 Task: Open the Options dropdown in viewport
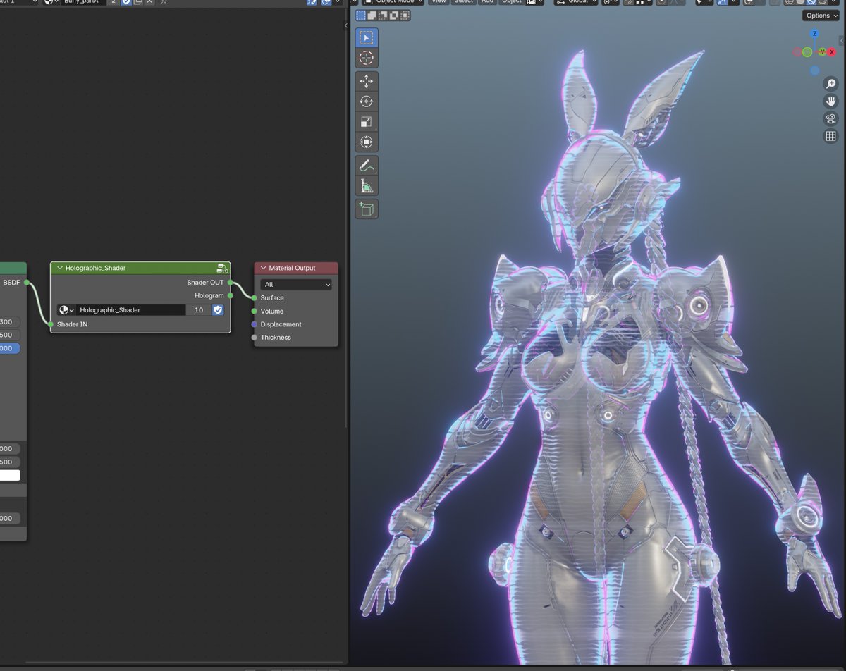821,16
